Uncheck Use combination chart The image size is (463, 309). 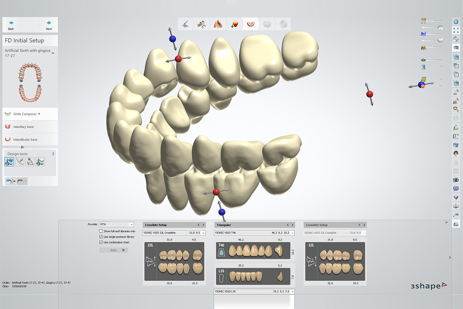(101, 242)
